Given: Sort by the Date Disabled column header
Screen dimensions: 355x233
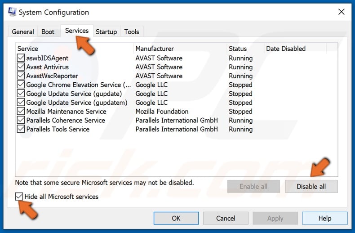Looking at the screenshot, I should coord(295,49).
